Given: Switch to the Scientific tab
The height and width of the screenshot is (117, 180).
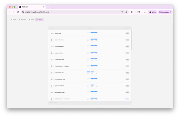Looking at the screenshot, I should click(23, 20).
